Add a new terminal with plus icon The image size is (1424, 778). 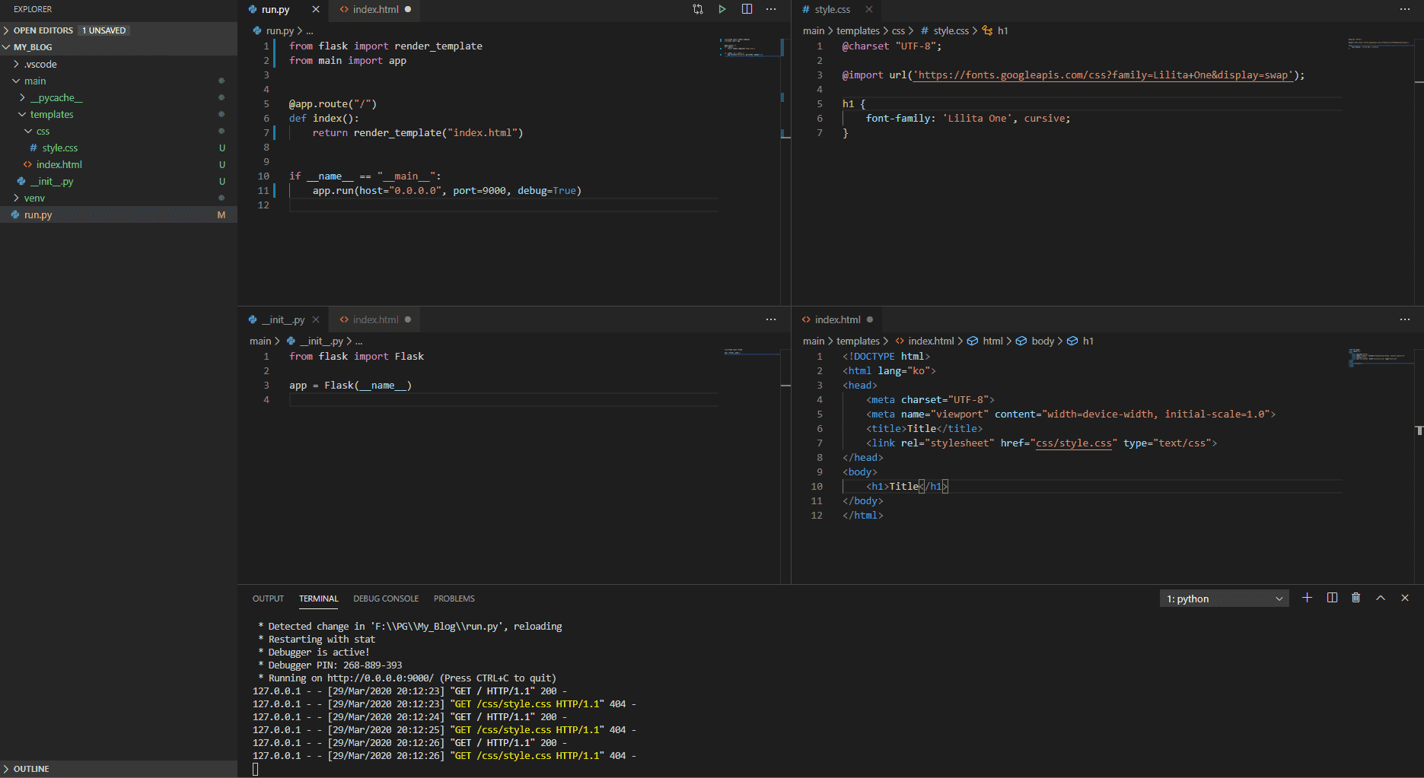[1307, 598]
